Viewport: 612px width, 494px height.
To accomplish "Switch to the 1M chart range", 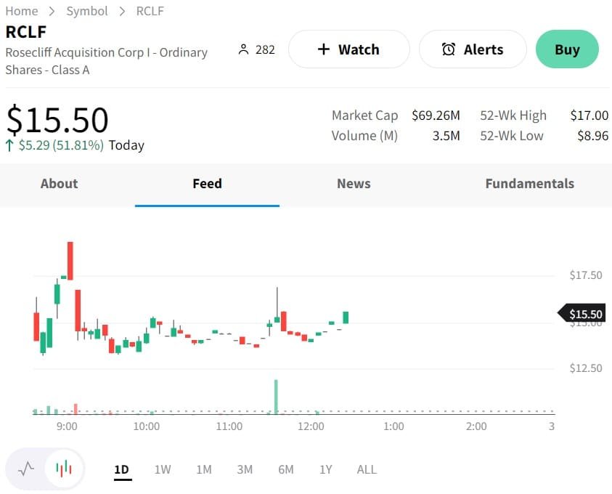I will click(204, 469).
